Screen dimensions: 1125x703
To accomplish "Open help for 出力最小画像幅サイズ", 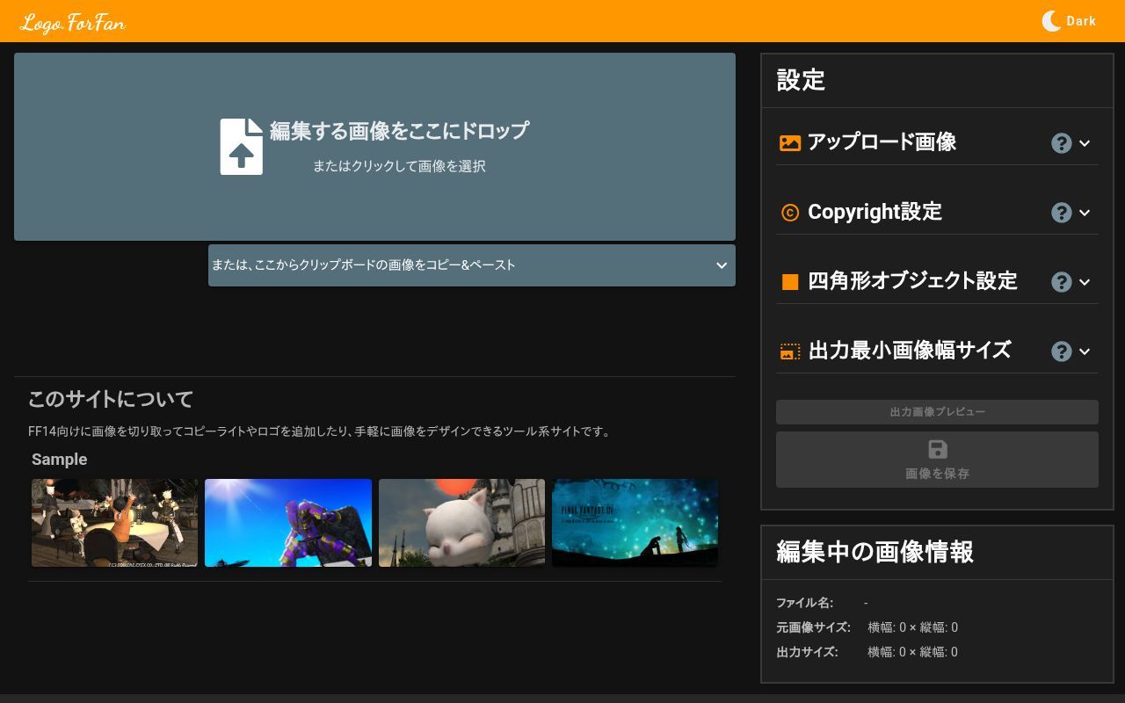I will coord(1062,351).
